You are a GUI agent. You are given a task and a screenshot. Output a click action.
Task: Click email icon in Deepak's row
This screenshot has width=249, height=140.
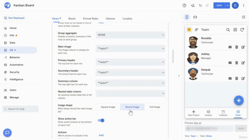pyautogui.click(x=230, y=79)
